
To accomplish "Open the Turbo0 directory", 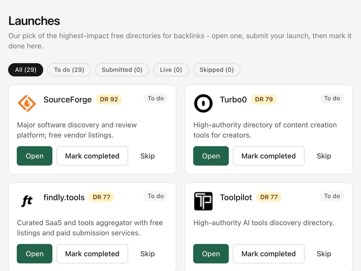I will coord(211,156).
